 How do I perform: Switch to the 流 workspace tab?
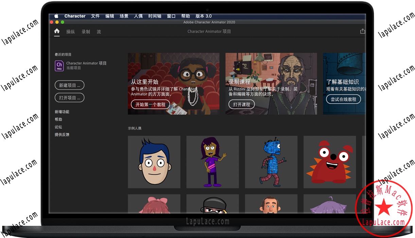coord(99,32)
